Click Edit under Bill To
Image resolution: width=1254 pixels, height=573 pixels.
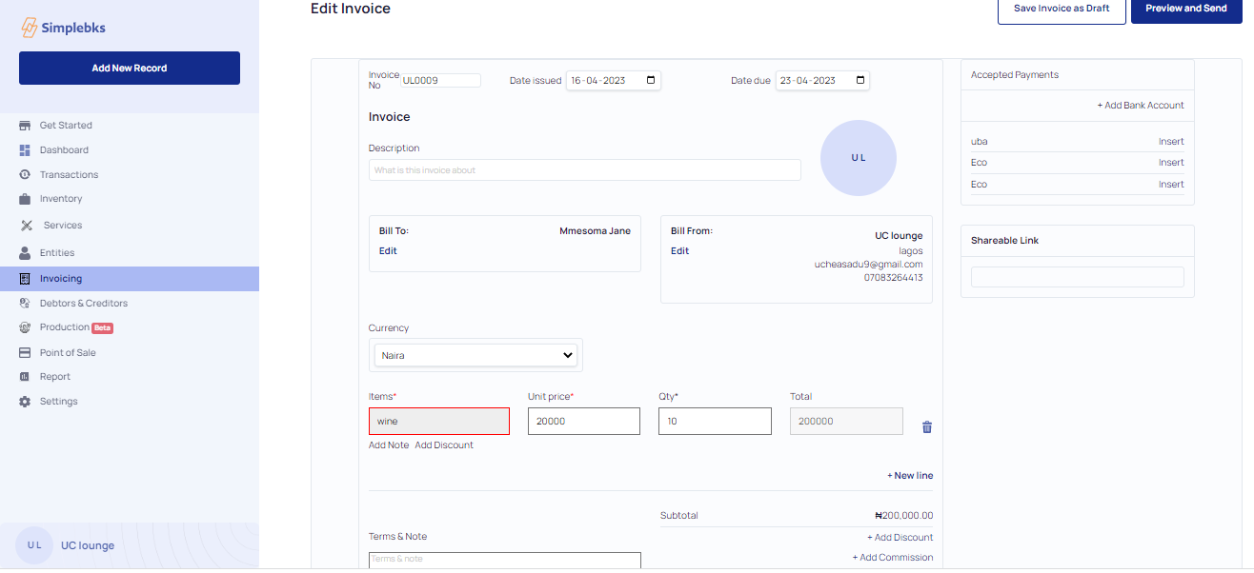point(388,251)
